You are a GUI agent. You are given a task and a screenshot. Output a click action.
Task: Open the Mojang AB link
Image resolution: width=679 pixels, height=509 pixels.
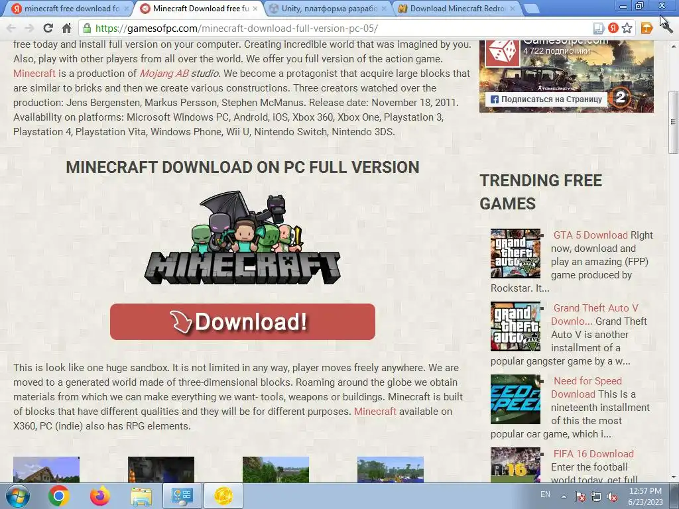pyautogui.click(x=164, y=74)
